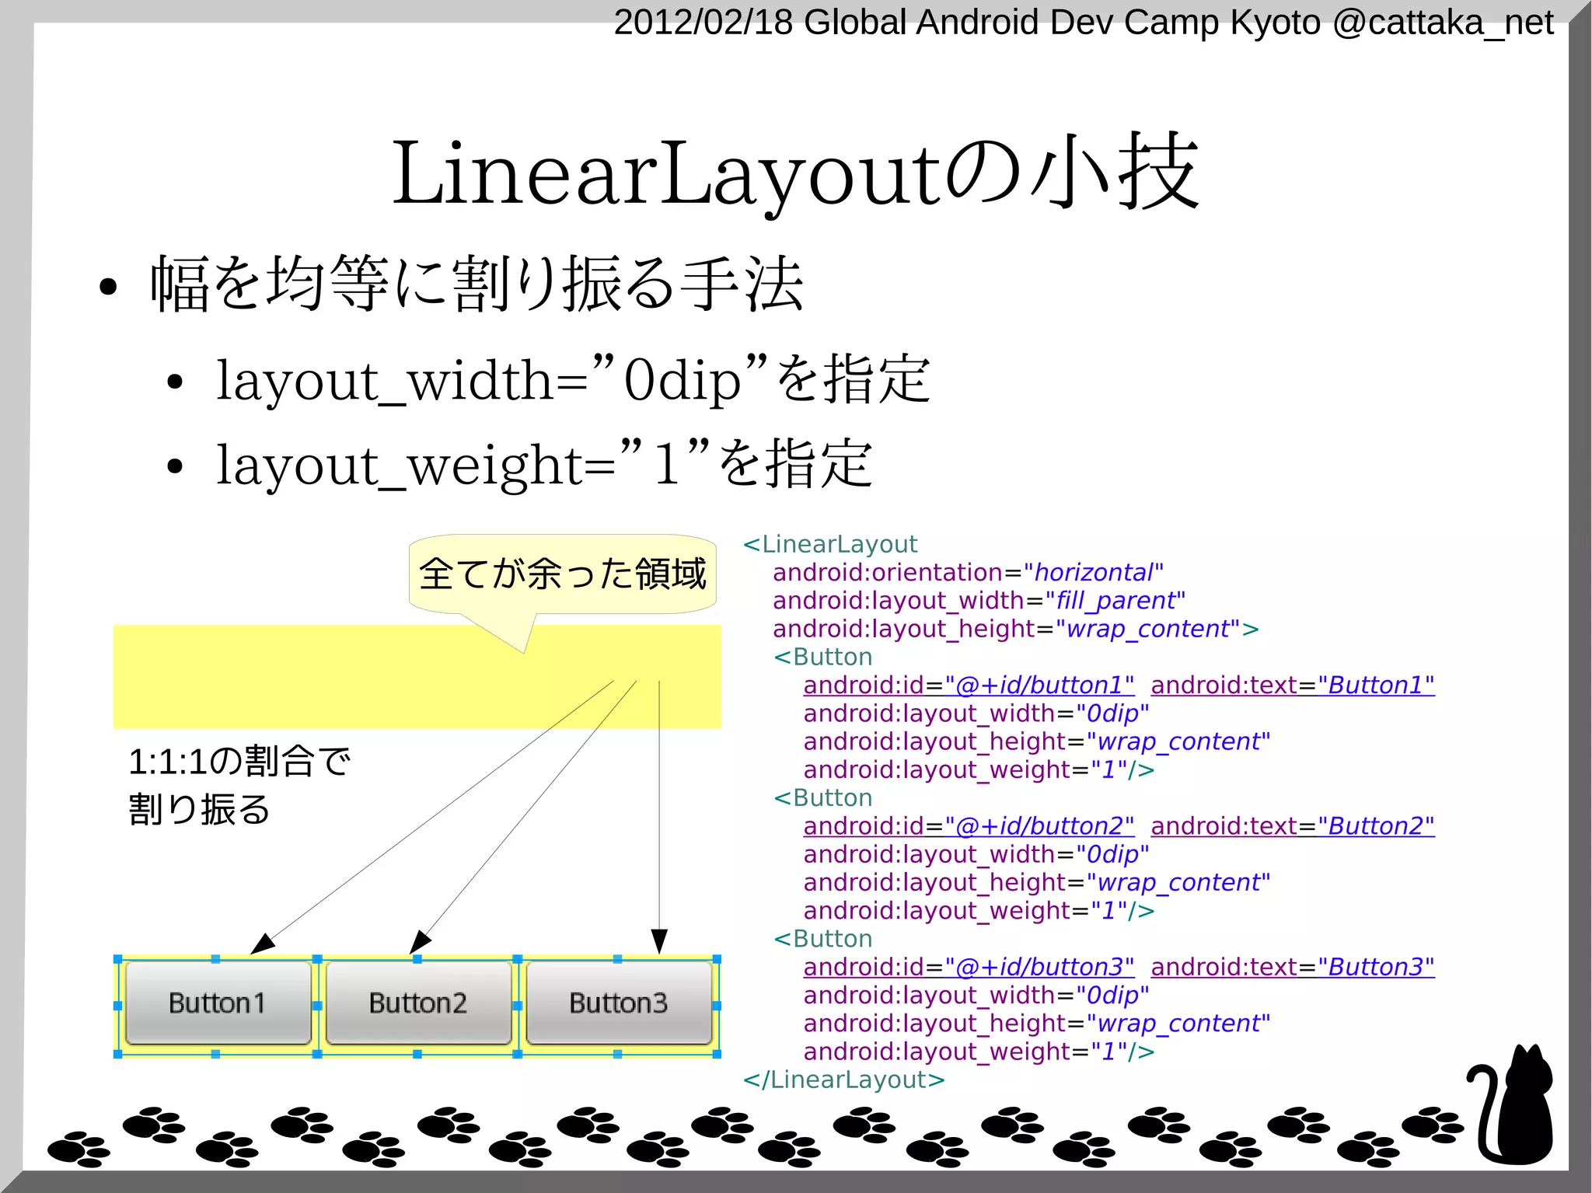The width and height of the screenshot is (1592, 1193).
Task: Click the 割り振る caption line
Action: coord(199,809)
